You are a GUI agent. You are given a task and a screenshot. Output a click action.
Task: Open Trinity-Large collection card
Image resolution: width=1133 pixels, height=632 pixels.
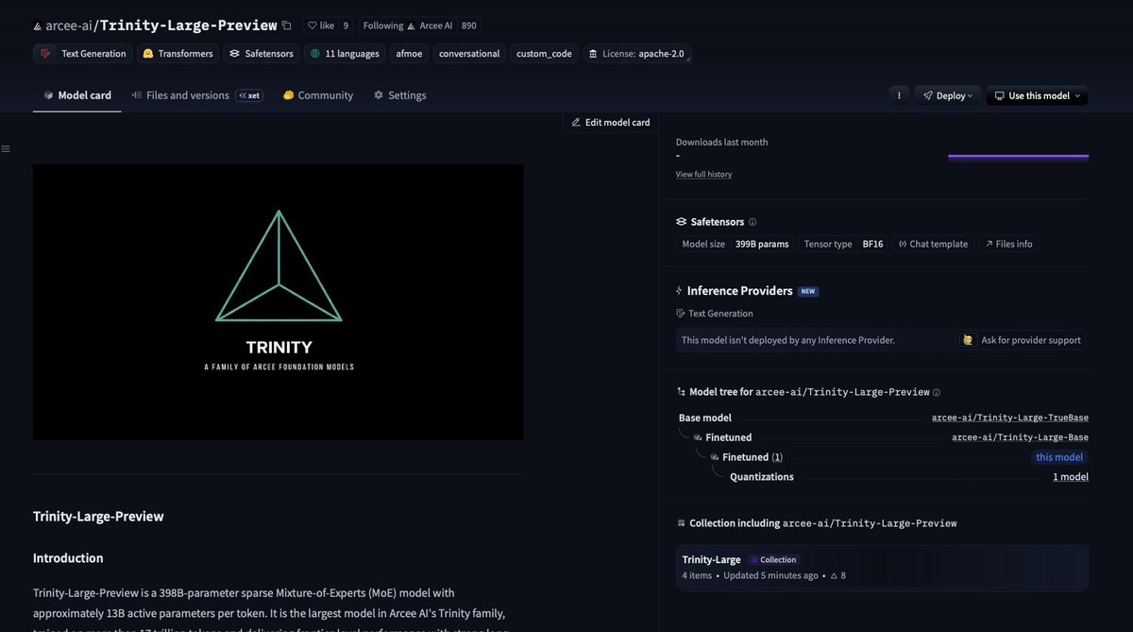pyautogui.click(x=882, y=567)
